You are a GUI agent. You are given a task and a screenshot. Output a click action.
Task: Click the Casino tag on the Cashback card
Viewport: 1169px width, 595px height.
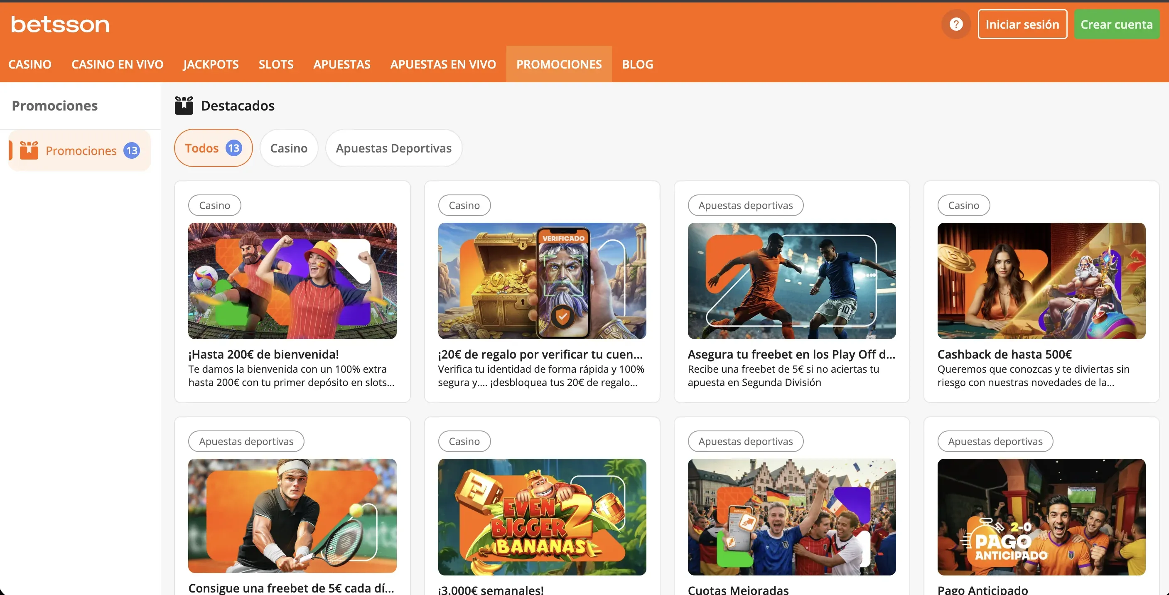[963, 205]
